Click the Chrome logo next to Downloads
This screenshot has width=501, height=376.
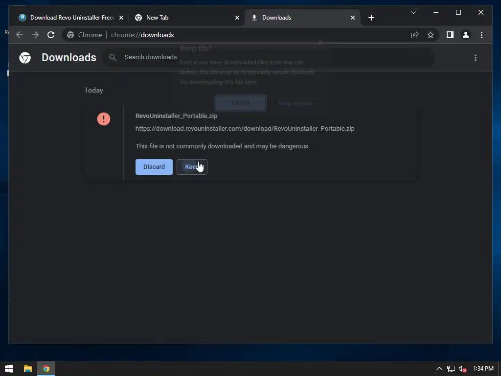point(25,58)
